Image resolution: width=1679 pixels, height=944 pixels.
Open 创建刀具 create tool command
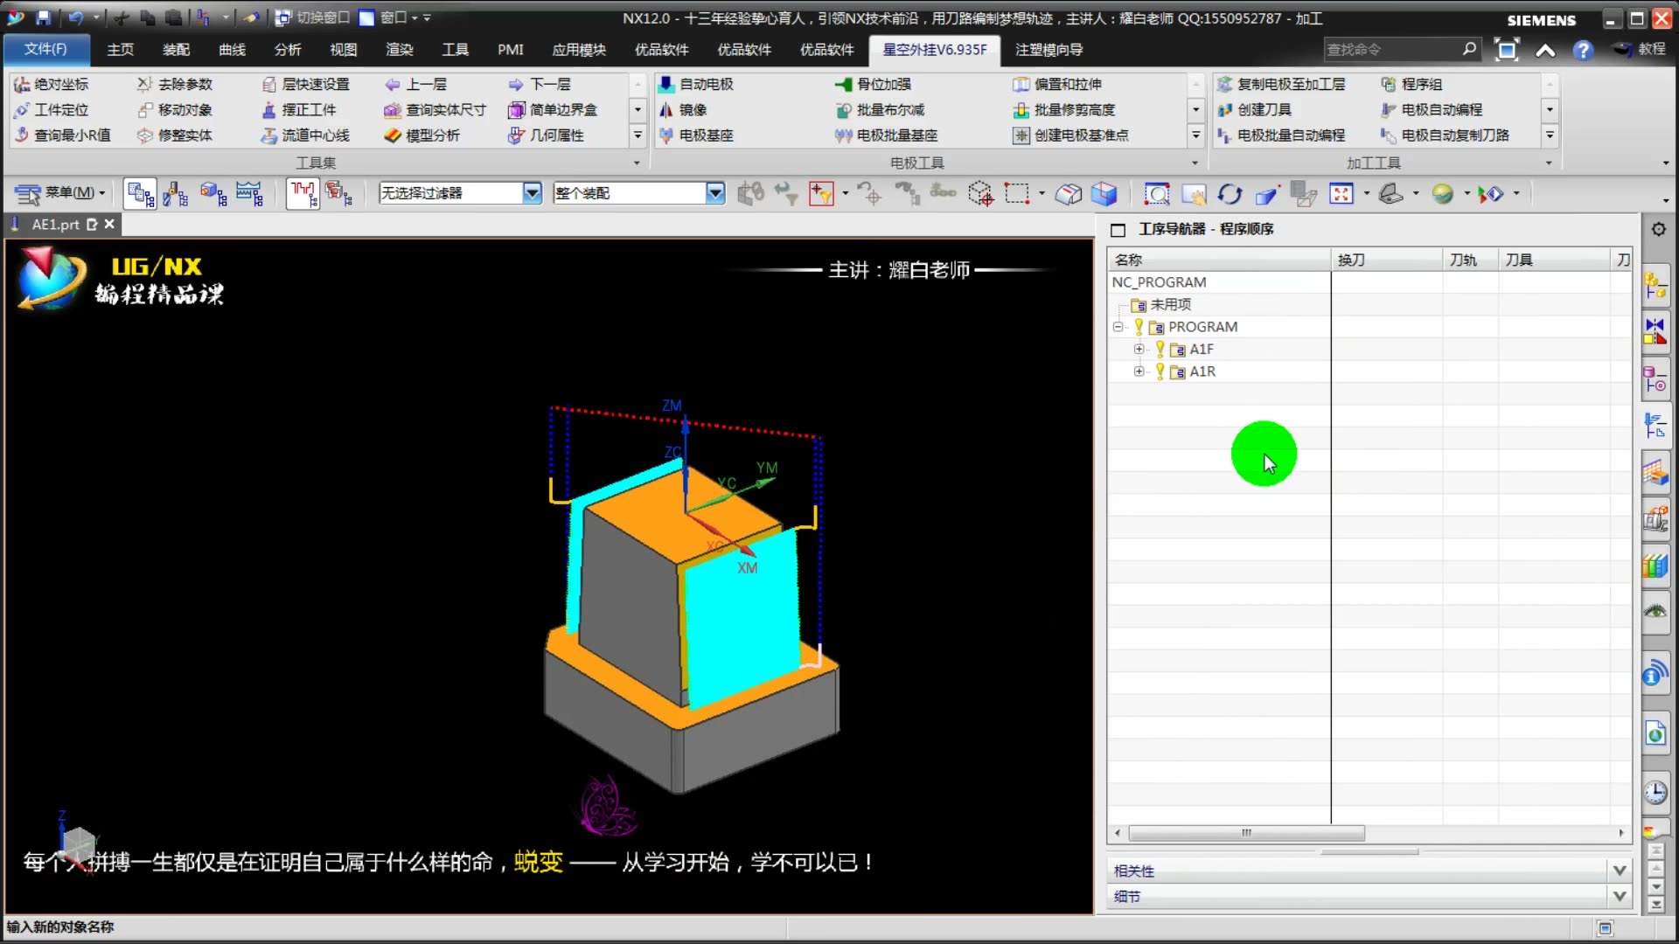(x=1225, y=109)
